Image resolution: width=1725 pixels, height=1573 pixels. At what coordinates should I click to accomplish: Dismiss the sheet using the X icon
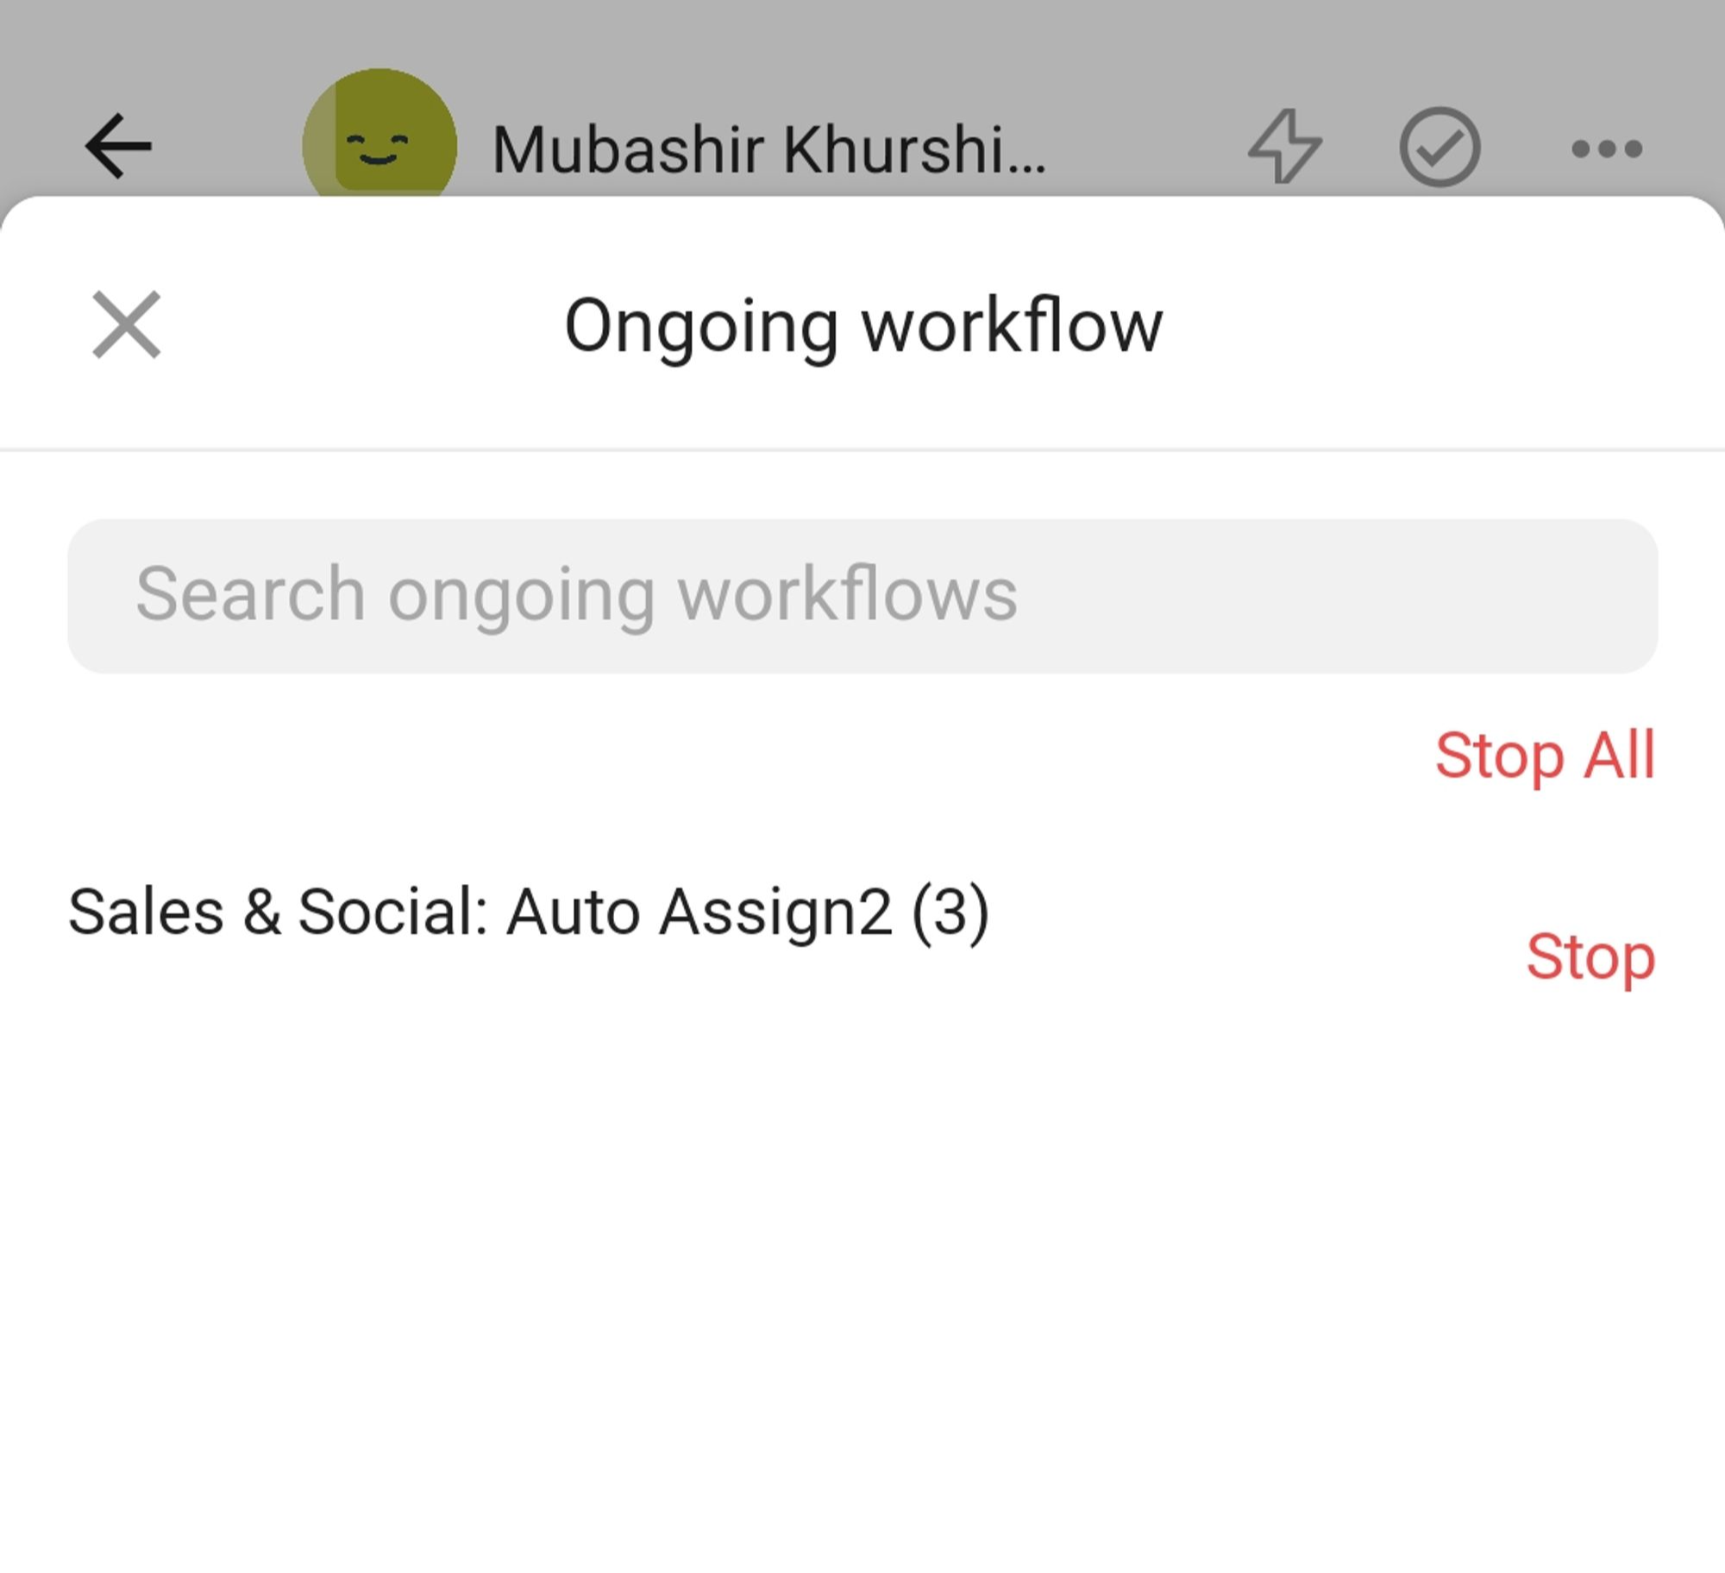tap(126, 324)
